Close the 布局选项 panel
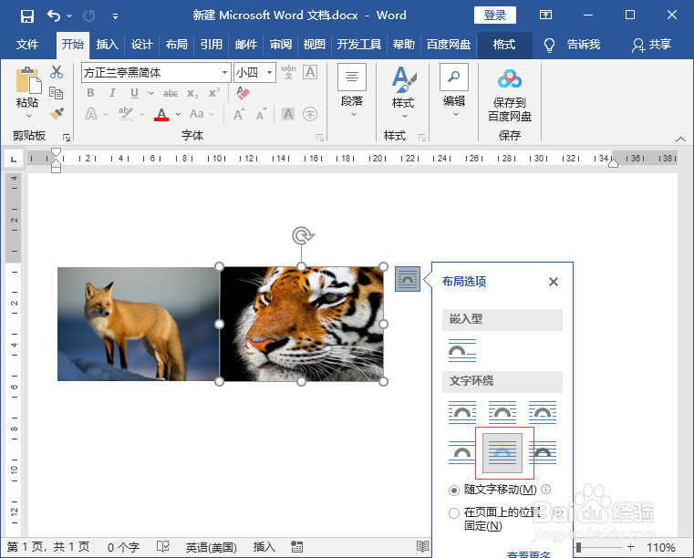 (x=554, y=282)
